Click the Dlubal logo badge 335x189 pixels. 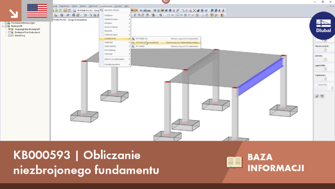[x=323, y=26]
